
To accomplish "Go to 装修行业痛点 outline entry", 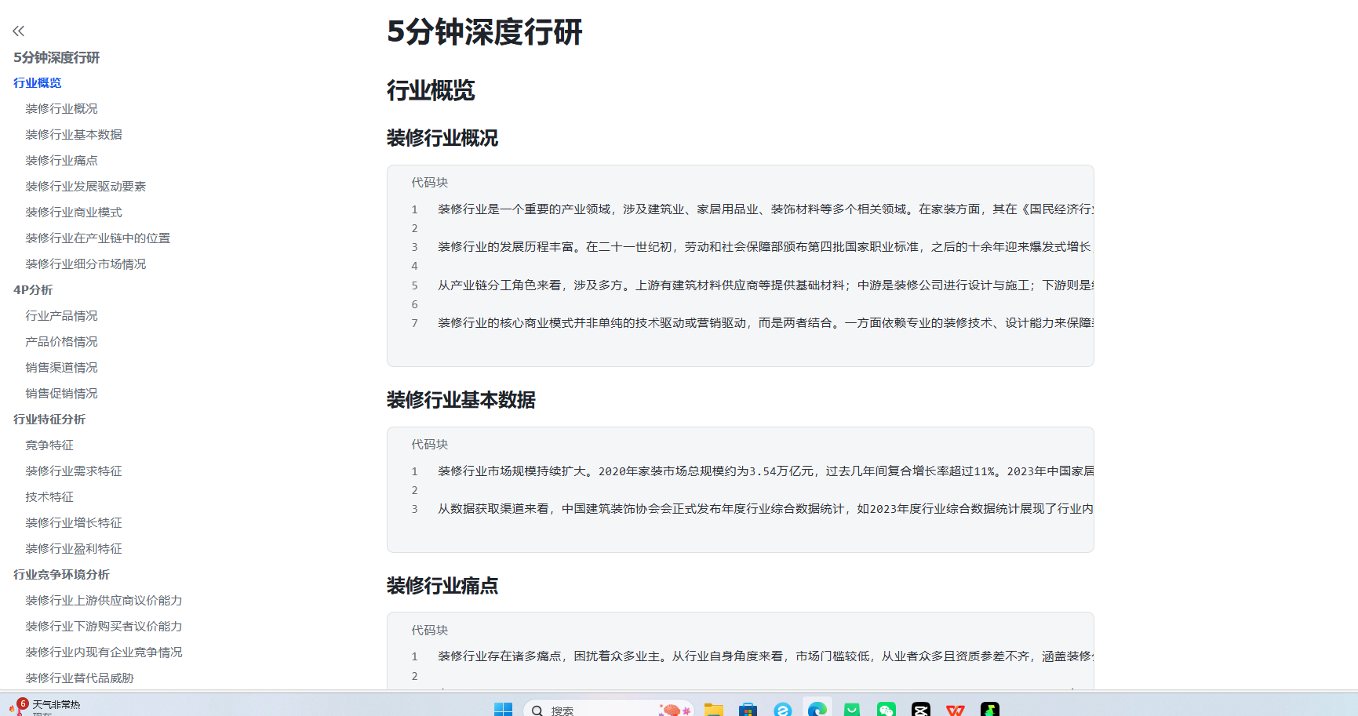I will 61,161.
